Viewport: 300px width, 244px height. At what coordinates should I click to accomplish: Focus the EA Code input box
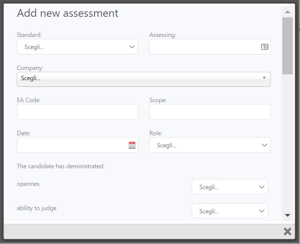point(77,112)
